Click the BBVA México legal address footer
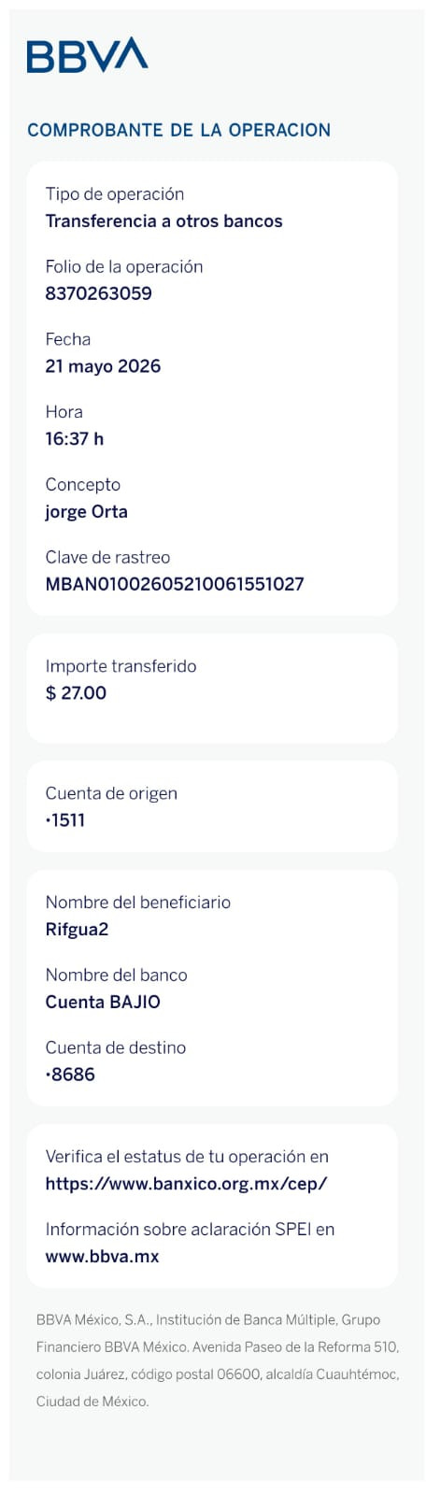This screenshot has height=1495, width=426. pos(217,1360)
